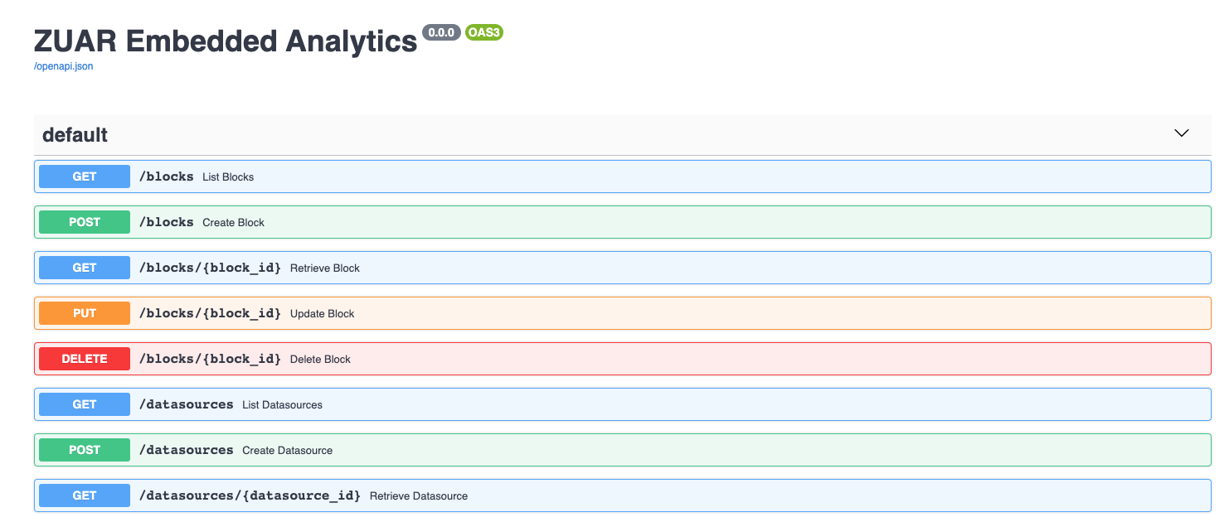Open the /openapi.json link

[64, 66]
